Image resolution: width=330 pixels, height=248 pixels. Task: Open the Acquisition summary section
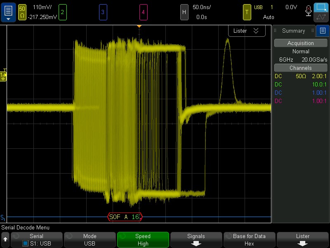point(301,43)
